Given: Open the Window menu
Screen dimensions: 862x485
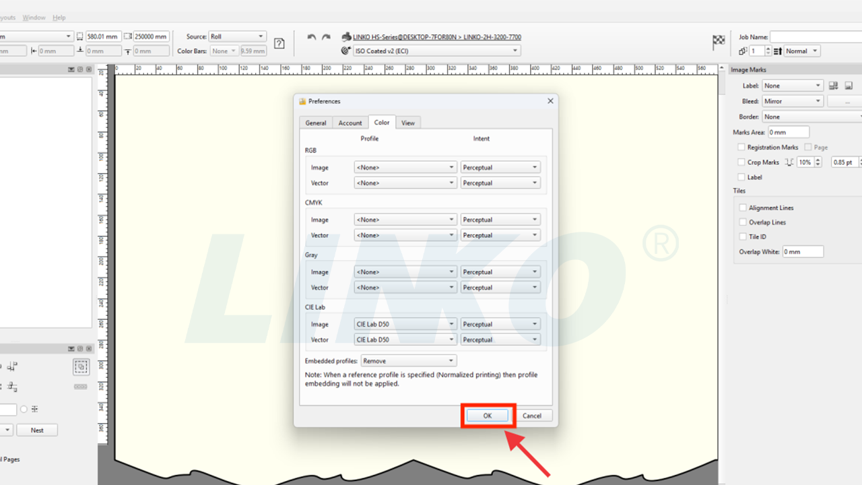Looking at the screenshot, I should point(34,18).
